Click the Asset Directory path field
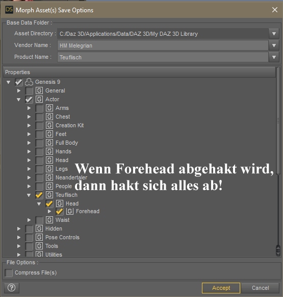This screenshot has height=297, width=283. pos(163,34)
